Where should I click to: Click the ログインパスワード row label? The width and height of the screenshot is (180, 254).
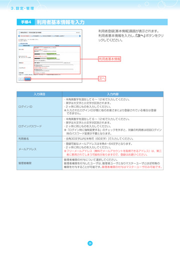30,126
